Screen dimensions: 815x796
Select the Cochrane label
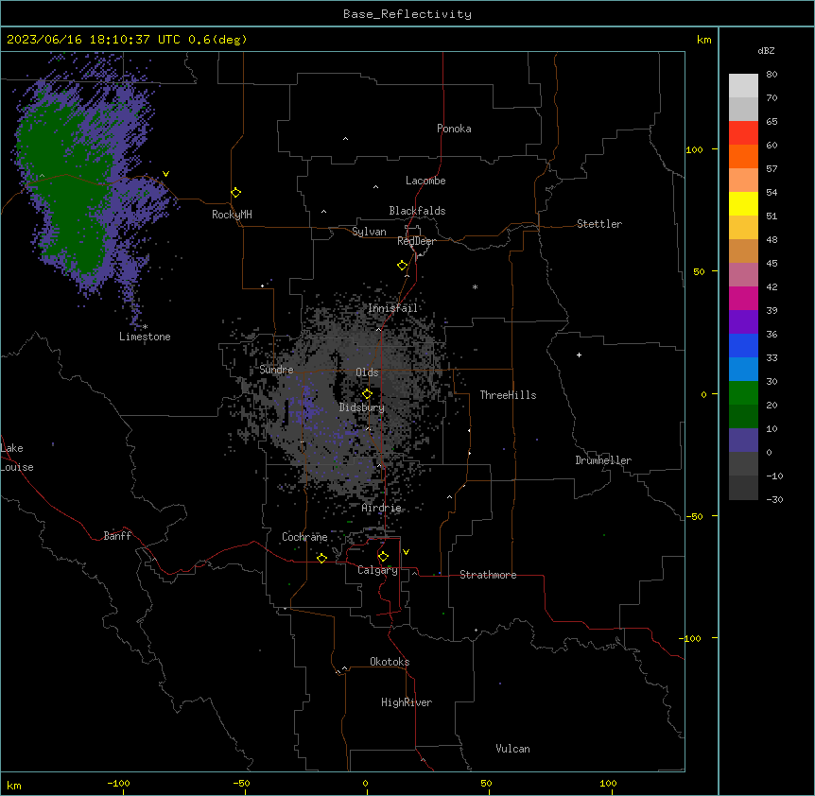(x=304, y=537)
